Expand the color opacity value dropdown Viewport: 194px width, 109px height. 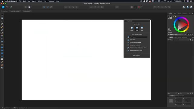[x=192, y=34]
